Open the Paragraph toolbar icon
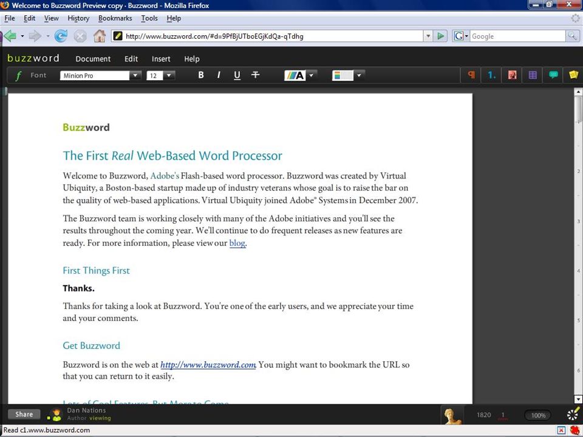583x437 pixels. pyautogui.click(x=471, y=75)
